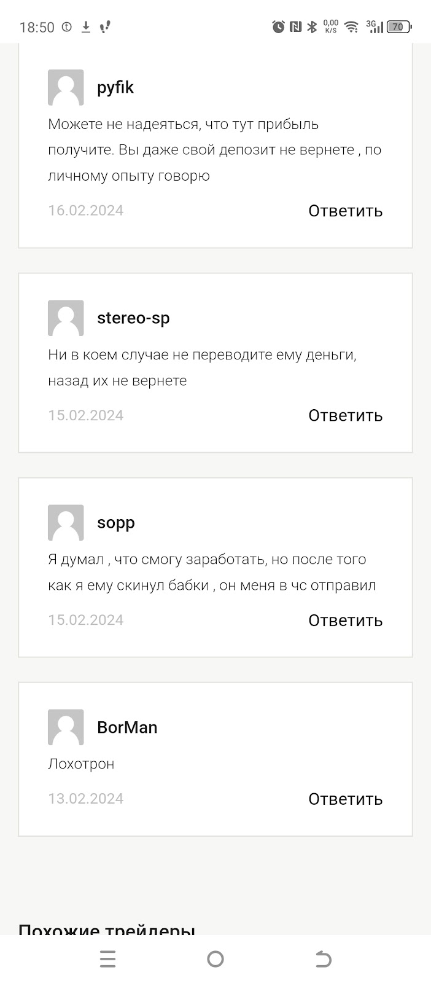This screenshot has width=431, height=983.
Task: Open the pyfik username profile
Action: [115, 87]
